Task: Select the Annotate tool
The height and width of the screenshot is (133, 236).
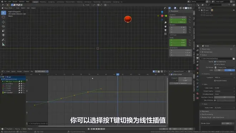Action: 3,40
